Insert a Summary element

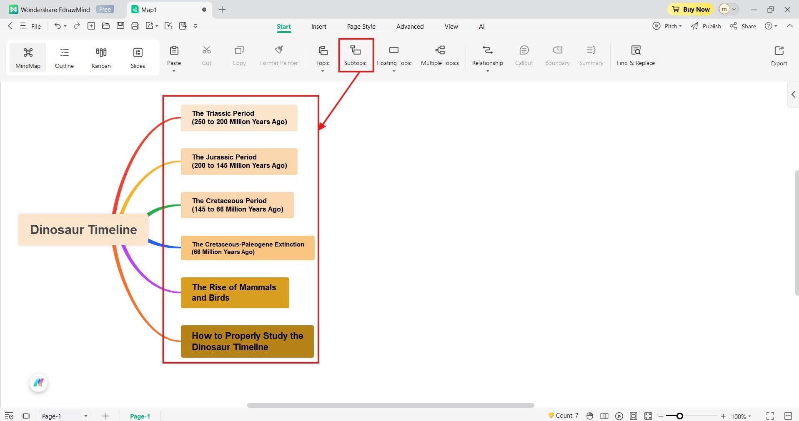(x=591, y=55)
